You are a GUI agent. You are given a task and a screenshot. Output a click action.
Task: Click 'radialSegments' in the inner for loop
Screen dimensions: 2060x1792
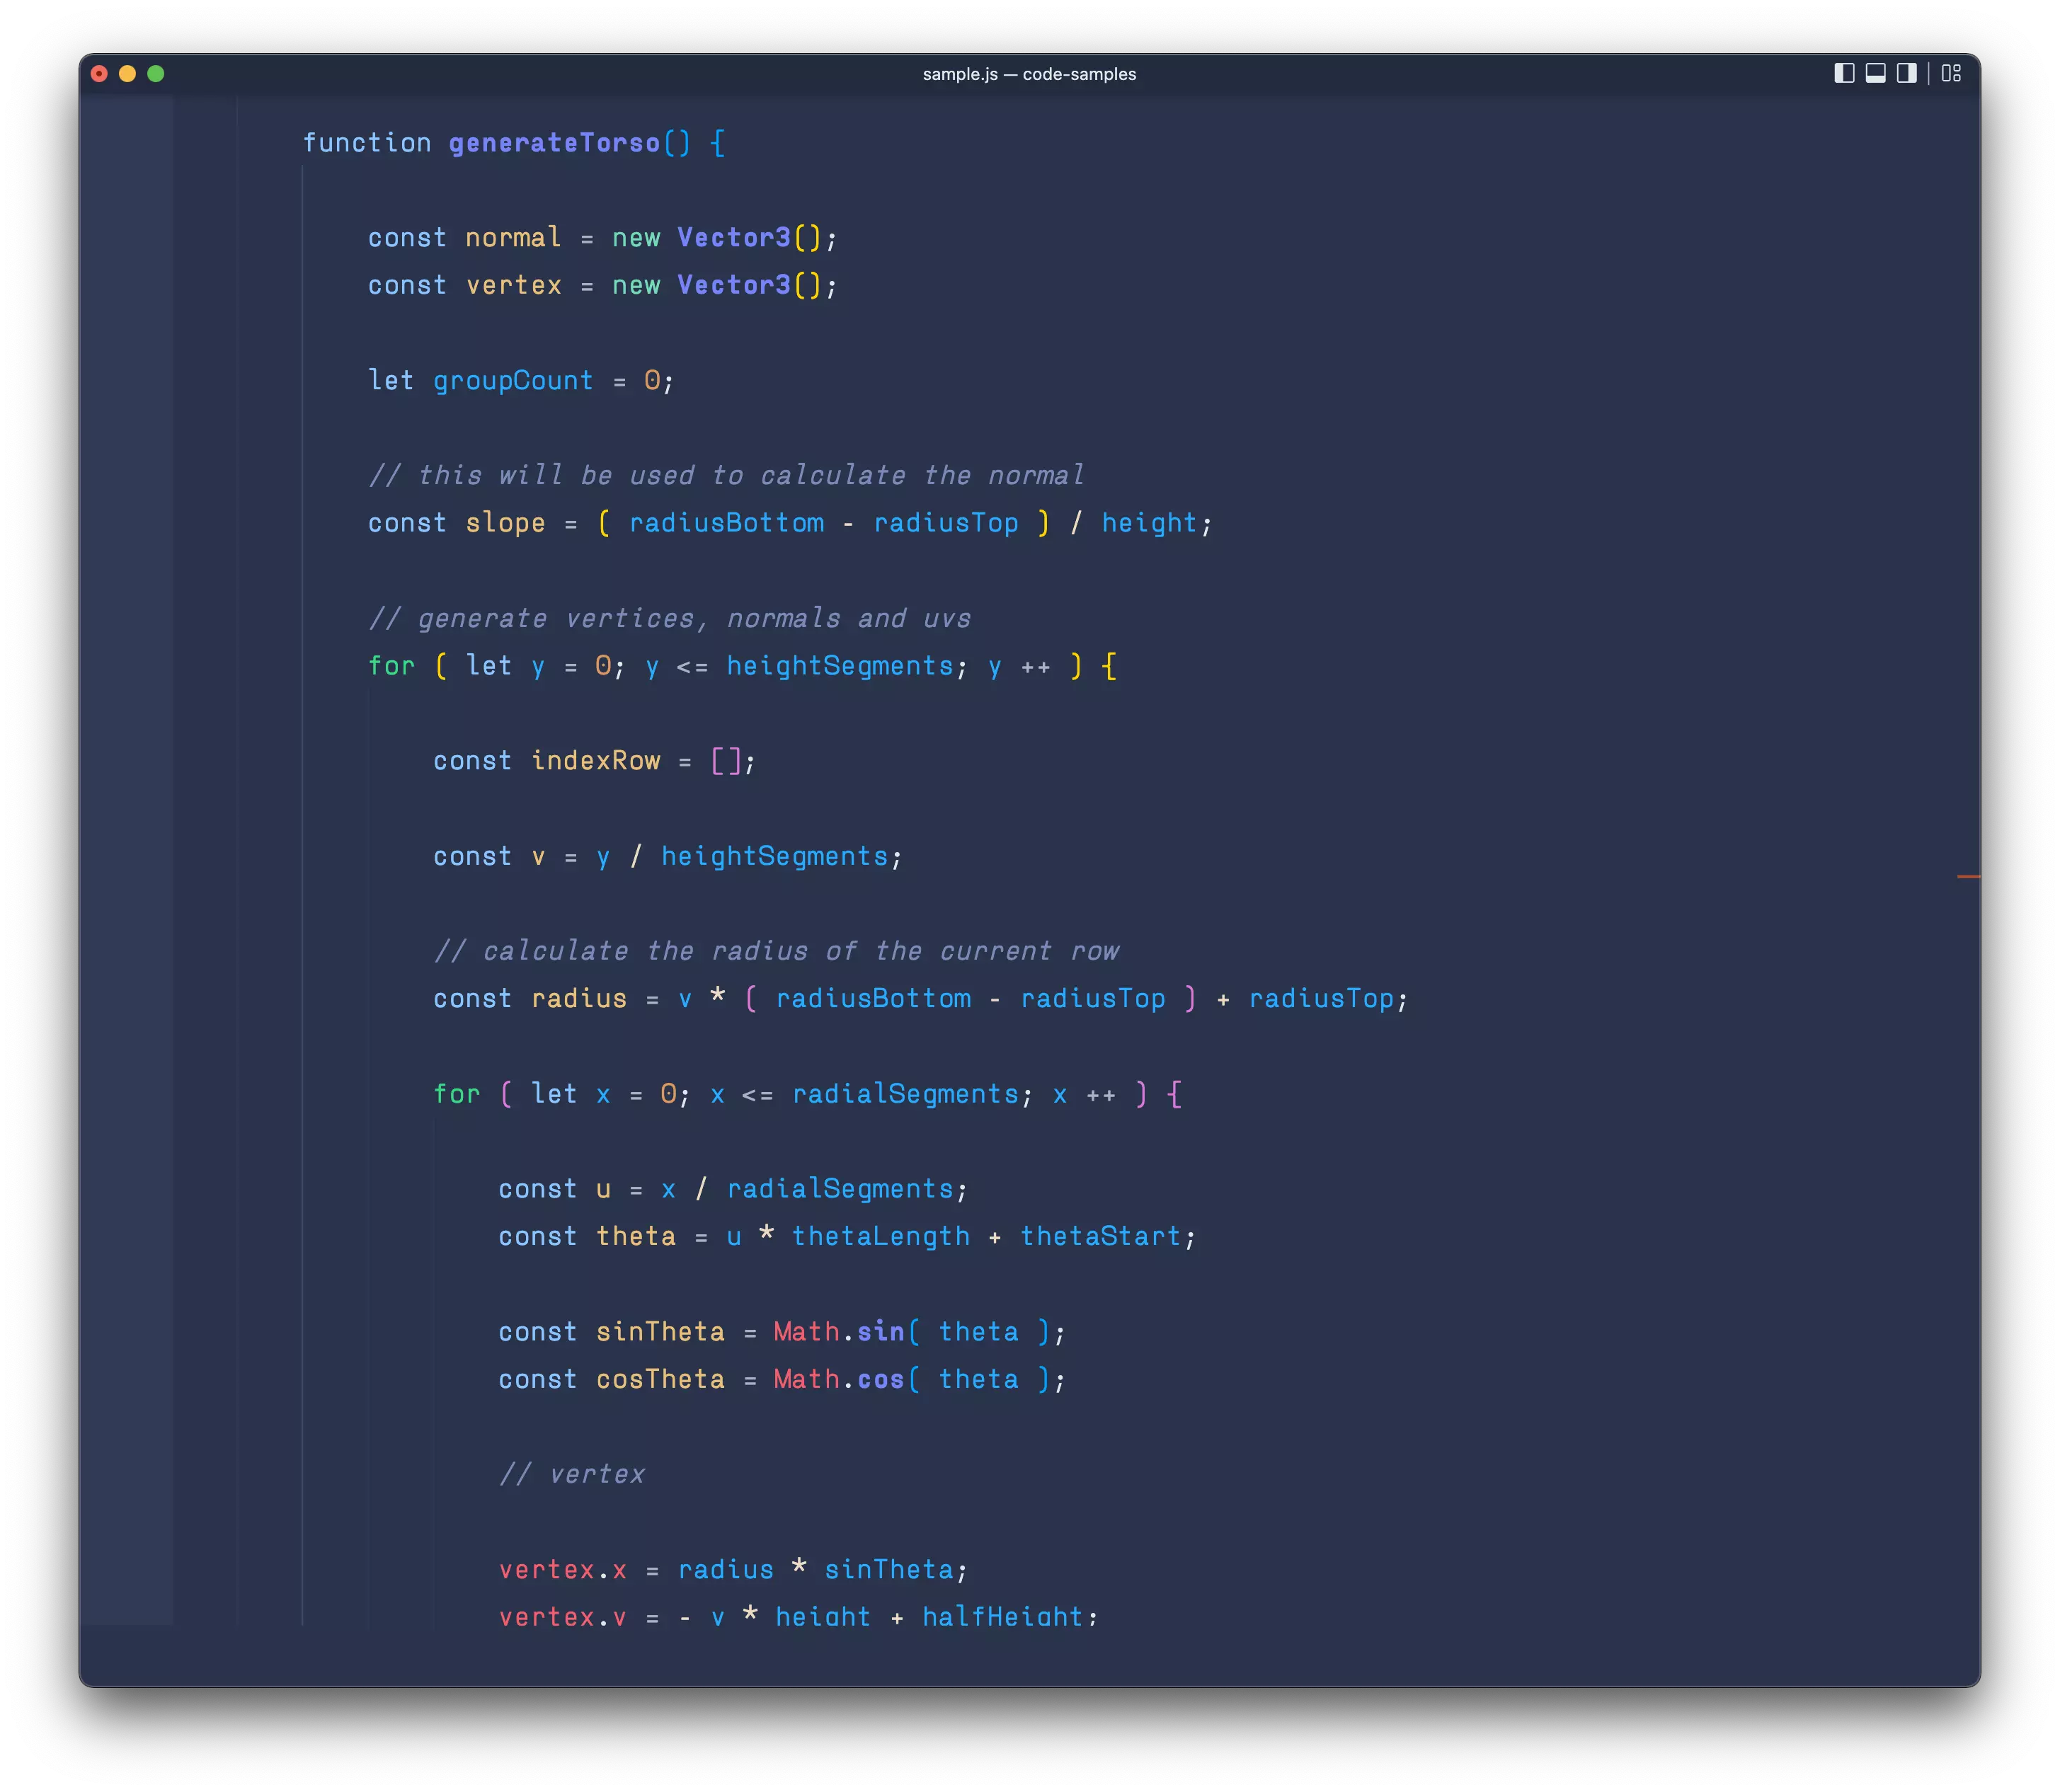(905, 1095)
